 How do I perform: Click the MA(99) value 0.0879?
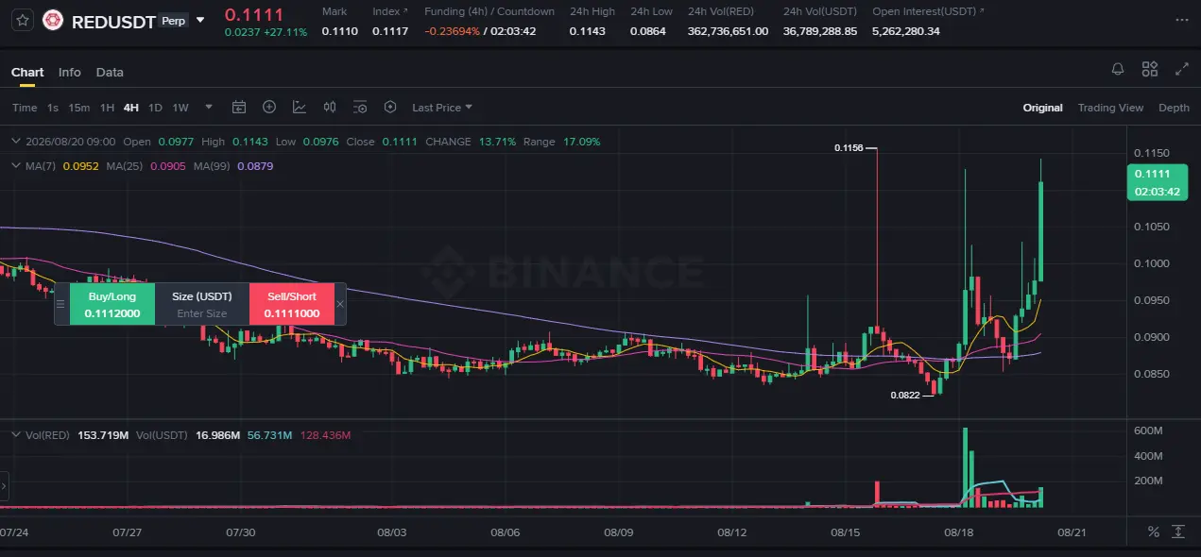pyautogui.click(x=255, y=166)
